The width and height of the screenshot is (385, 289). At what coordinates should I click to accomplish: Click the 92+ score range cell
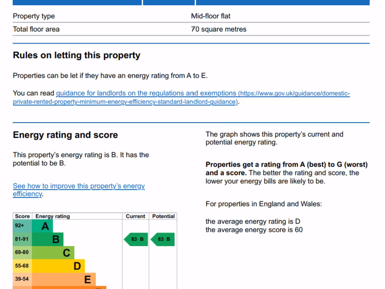point(22,226)
